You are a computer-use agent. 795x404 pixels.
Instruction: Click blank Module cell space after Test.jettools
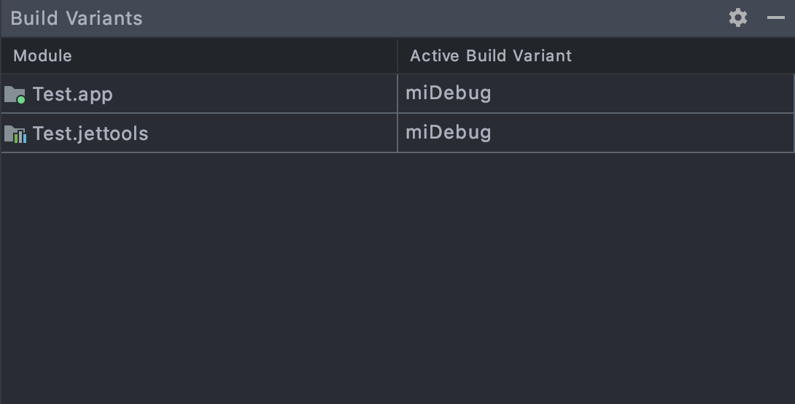(270, 133)
